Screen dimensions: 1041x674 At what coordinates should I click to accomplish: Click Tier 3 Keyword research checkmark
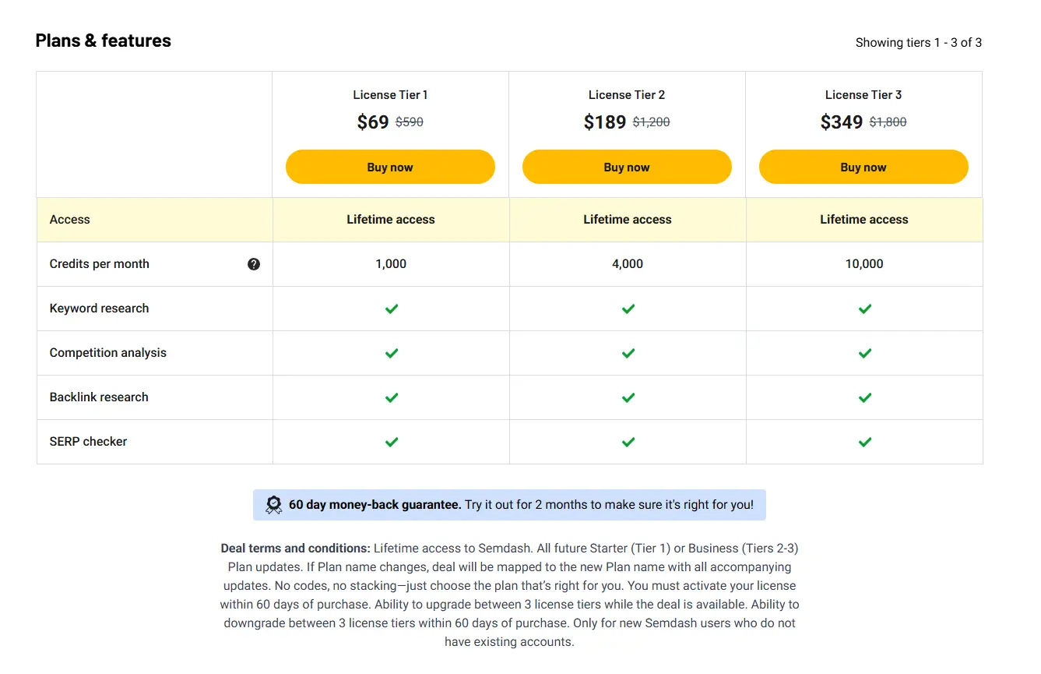[865, 309]
